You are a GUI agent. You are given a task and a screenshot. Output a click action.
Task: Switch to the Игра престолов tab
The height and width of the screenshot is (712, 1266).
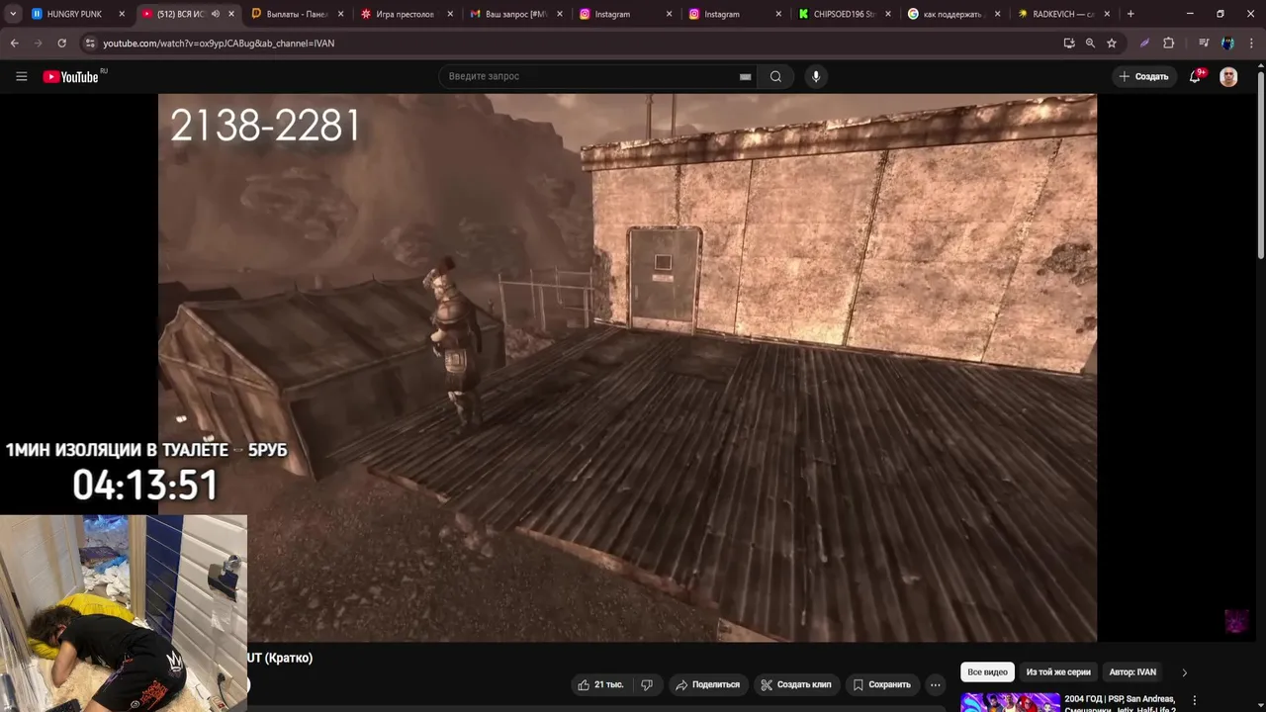[x=406, y=14]
